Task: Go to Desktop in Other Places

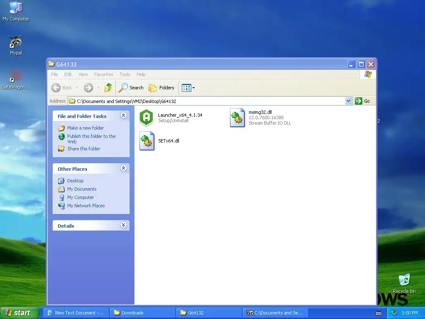Action: pyautogui.click(x=76, y=181)
